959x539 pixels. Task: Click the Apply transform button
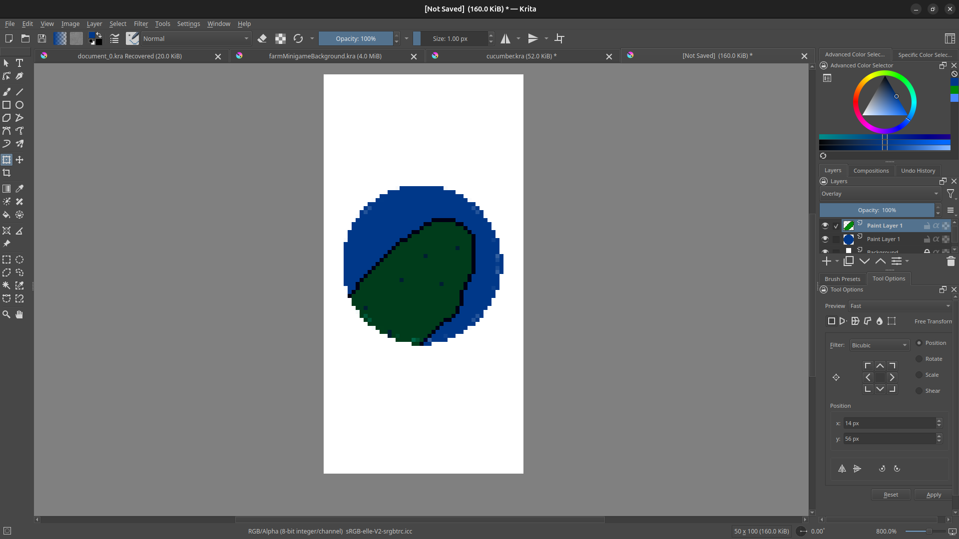[933, 495]
